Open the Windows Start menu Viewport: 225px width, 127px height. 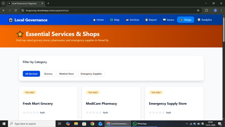4,124
